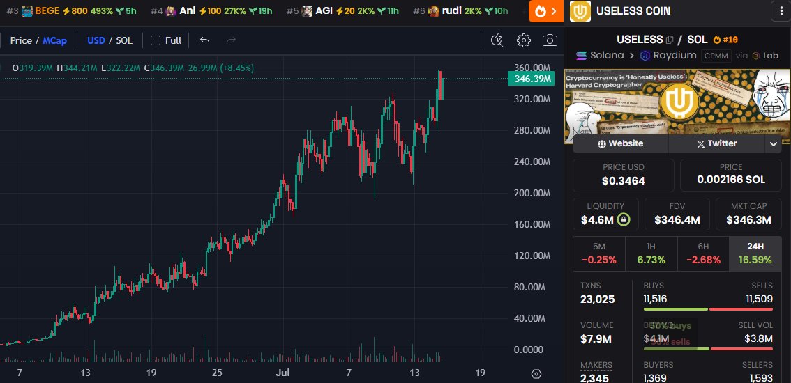Viewport: 791px width, 383px height.
Task: Open the Twitter link
Action: point(716,143)
